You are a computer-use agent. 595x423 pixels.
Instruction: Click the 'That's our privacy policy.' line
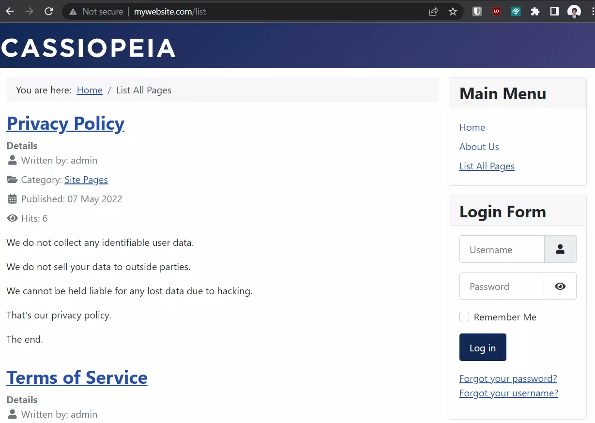coord(59,315)
